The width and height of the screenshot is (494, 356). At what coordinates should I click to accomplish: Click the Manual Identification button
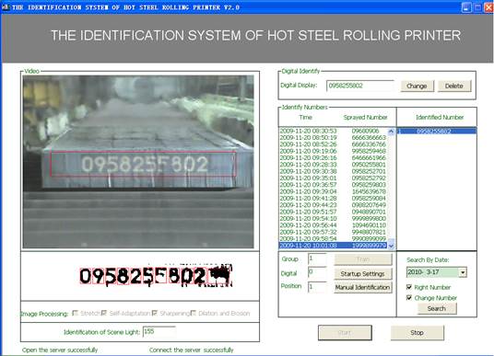[362, 287]
